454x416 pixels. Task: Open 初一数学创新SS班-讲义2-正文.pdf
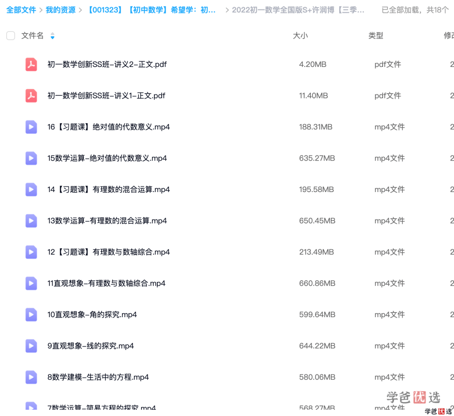(107, 64)
